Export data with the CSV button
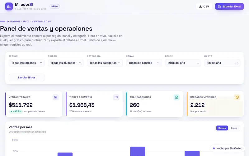The image size is (249, 156). (x=204, y=7)
